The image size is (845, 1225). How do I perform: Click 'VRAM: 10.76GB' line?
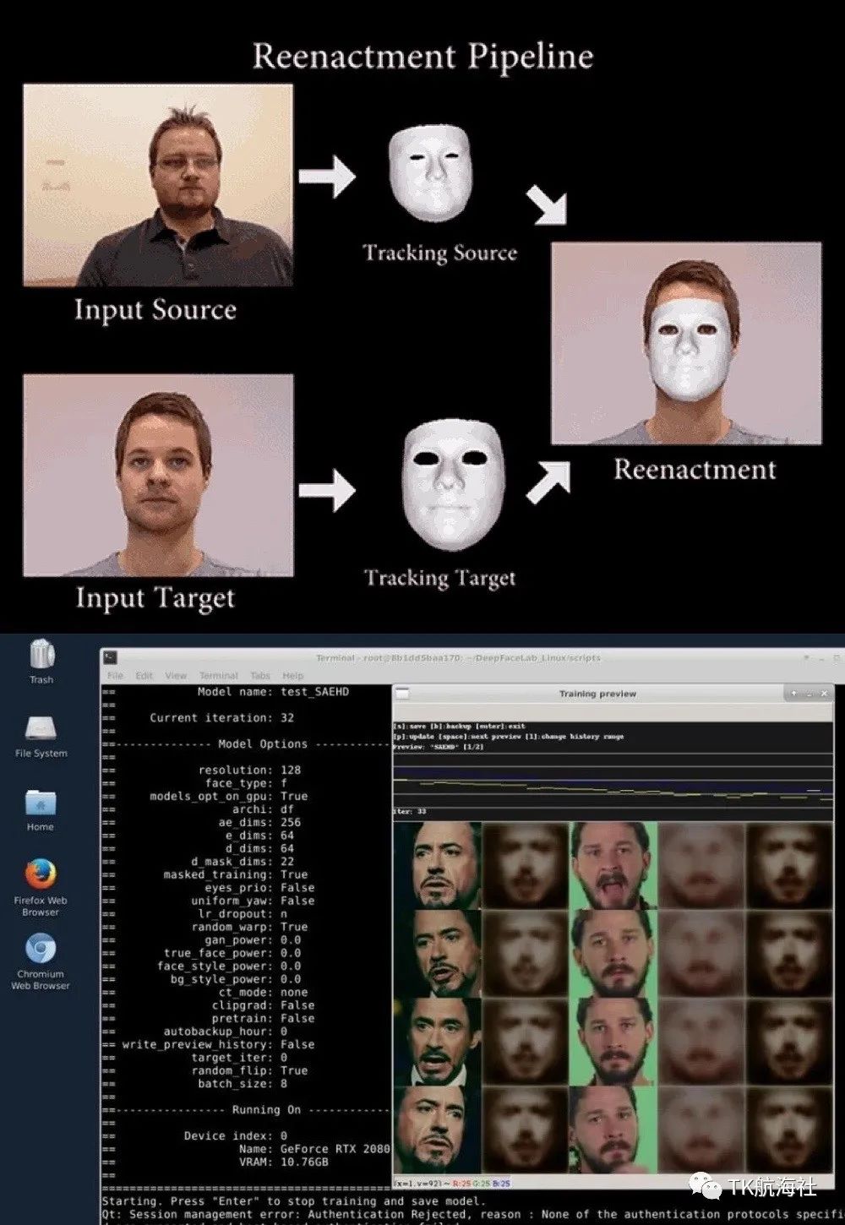(x=284, y=1162)
